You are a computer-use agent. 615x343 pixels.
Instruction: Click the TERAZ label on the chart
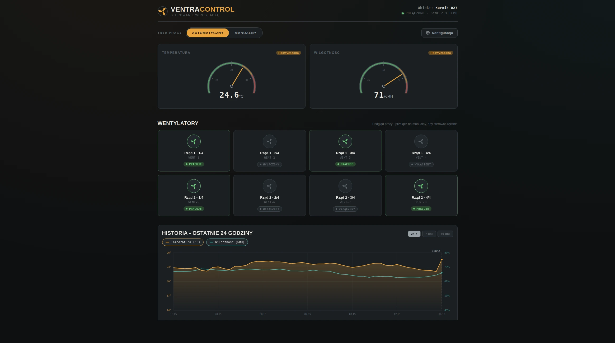pos(436,251)
